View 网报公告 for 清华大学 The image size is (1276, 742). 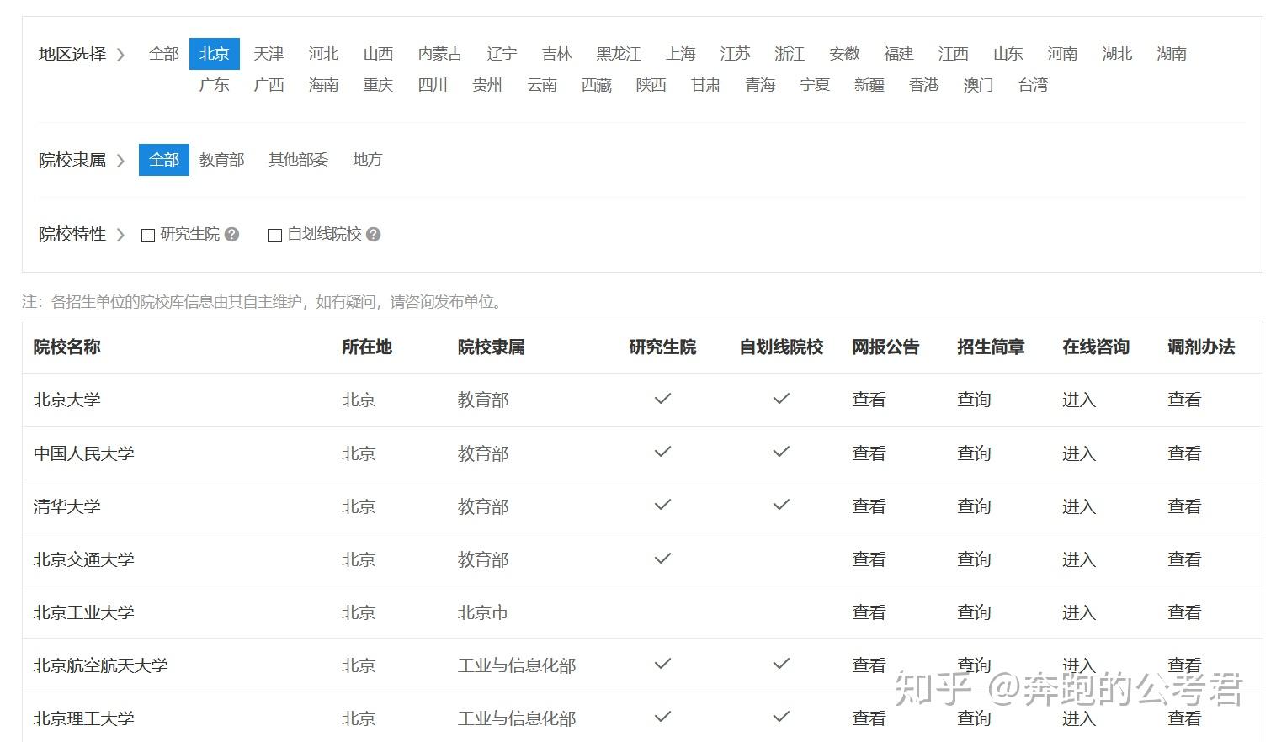(869, 506)
